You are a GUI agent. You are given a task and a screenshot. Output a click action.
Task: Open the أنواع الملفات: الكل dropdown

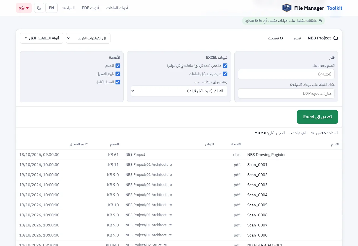coord(41,38)
